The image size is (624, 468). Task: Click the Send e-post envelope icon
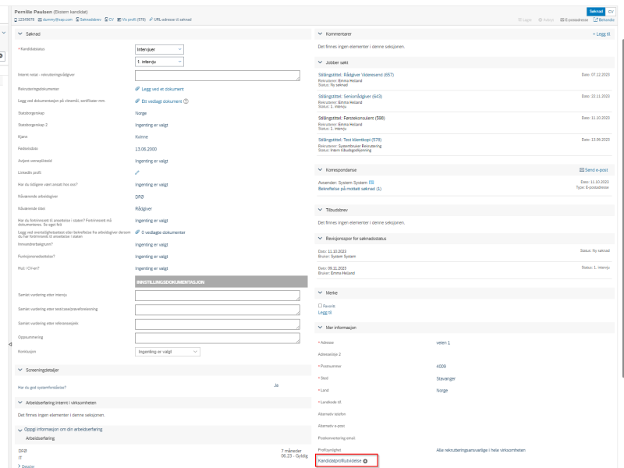(x=582, y=169)
